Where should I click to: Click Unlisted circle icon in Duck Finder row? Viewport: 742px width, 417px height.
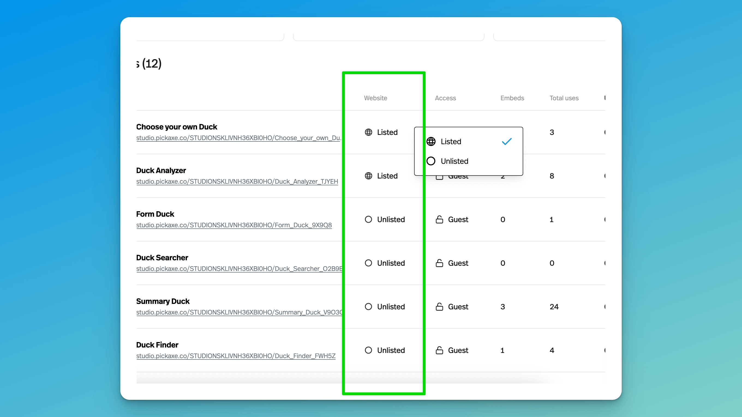368,350
